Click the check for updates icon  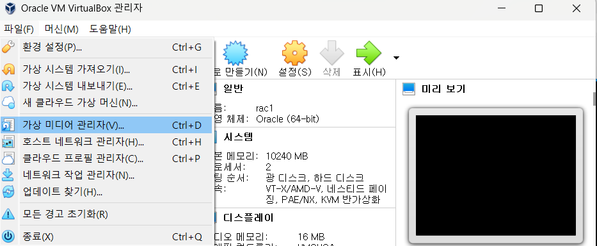8,192
